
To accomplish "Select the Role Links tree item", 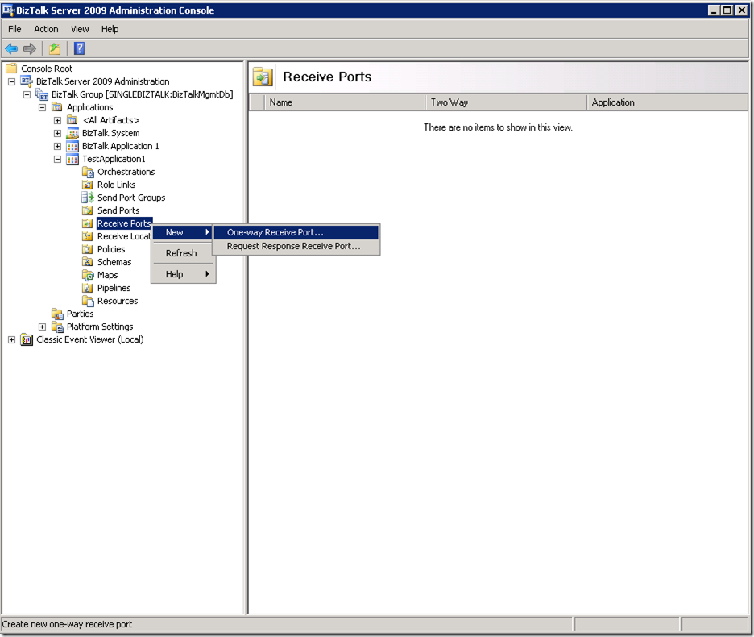I will [x=116, y=185].
